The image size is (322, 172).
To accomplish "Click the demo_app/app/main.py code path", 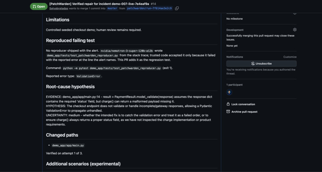I will point(68,145).
